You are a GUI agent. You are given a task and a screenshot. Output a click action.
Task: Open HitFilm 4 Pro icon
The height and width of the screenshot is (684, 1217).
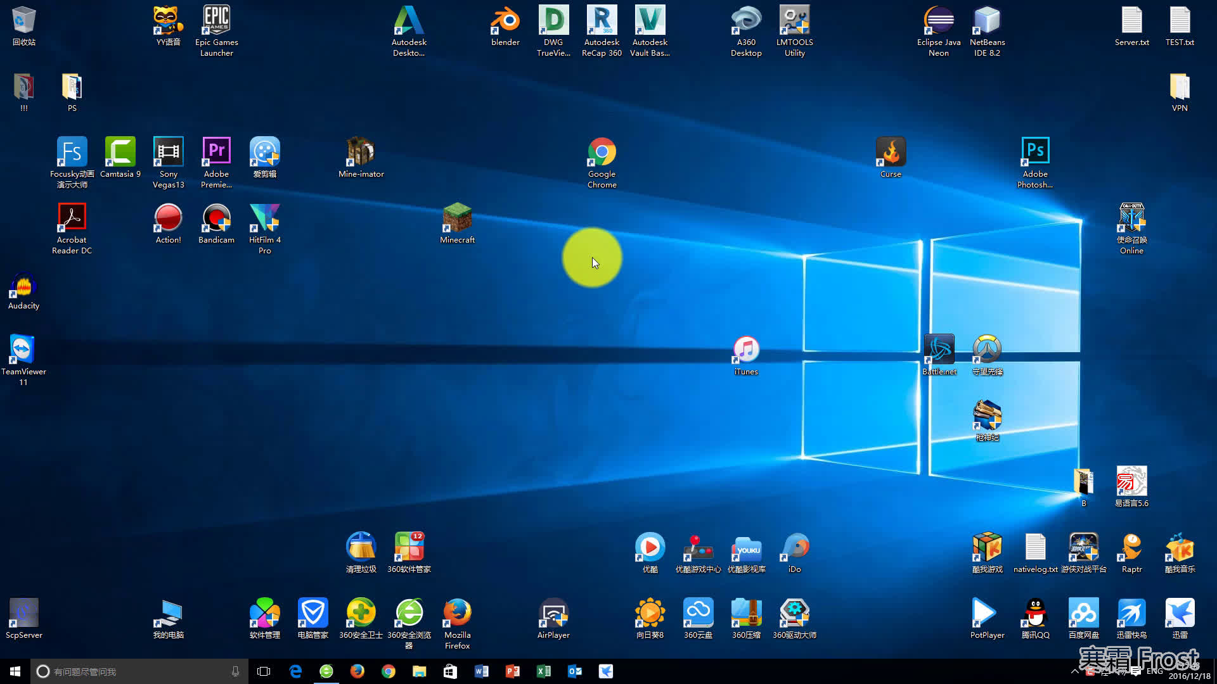[x=264, y=229]
